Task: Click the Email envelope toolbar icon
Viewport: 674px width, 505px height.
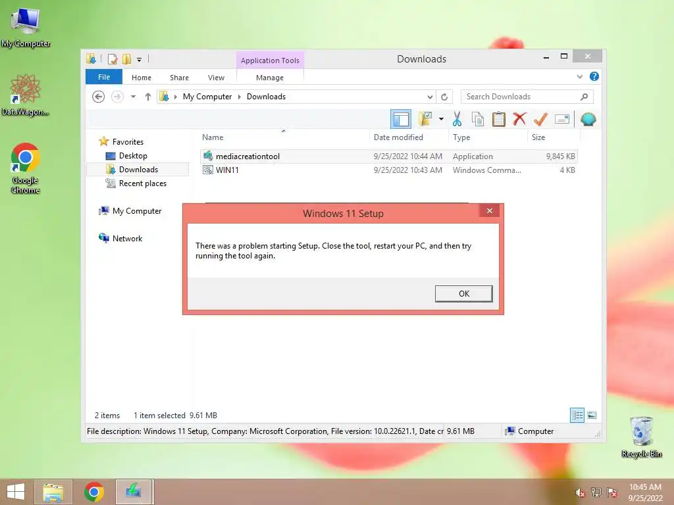Action: 562,119
